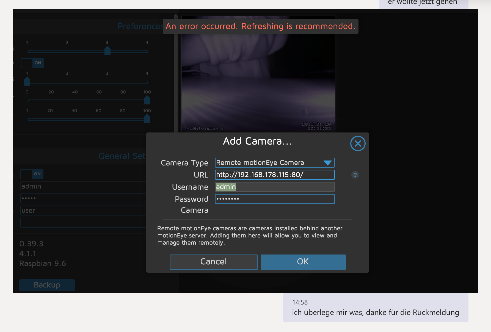
Task: Toggle the ON switch in Preferences panel
Action: tap(32, 63)
